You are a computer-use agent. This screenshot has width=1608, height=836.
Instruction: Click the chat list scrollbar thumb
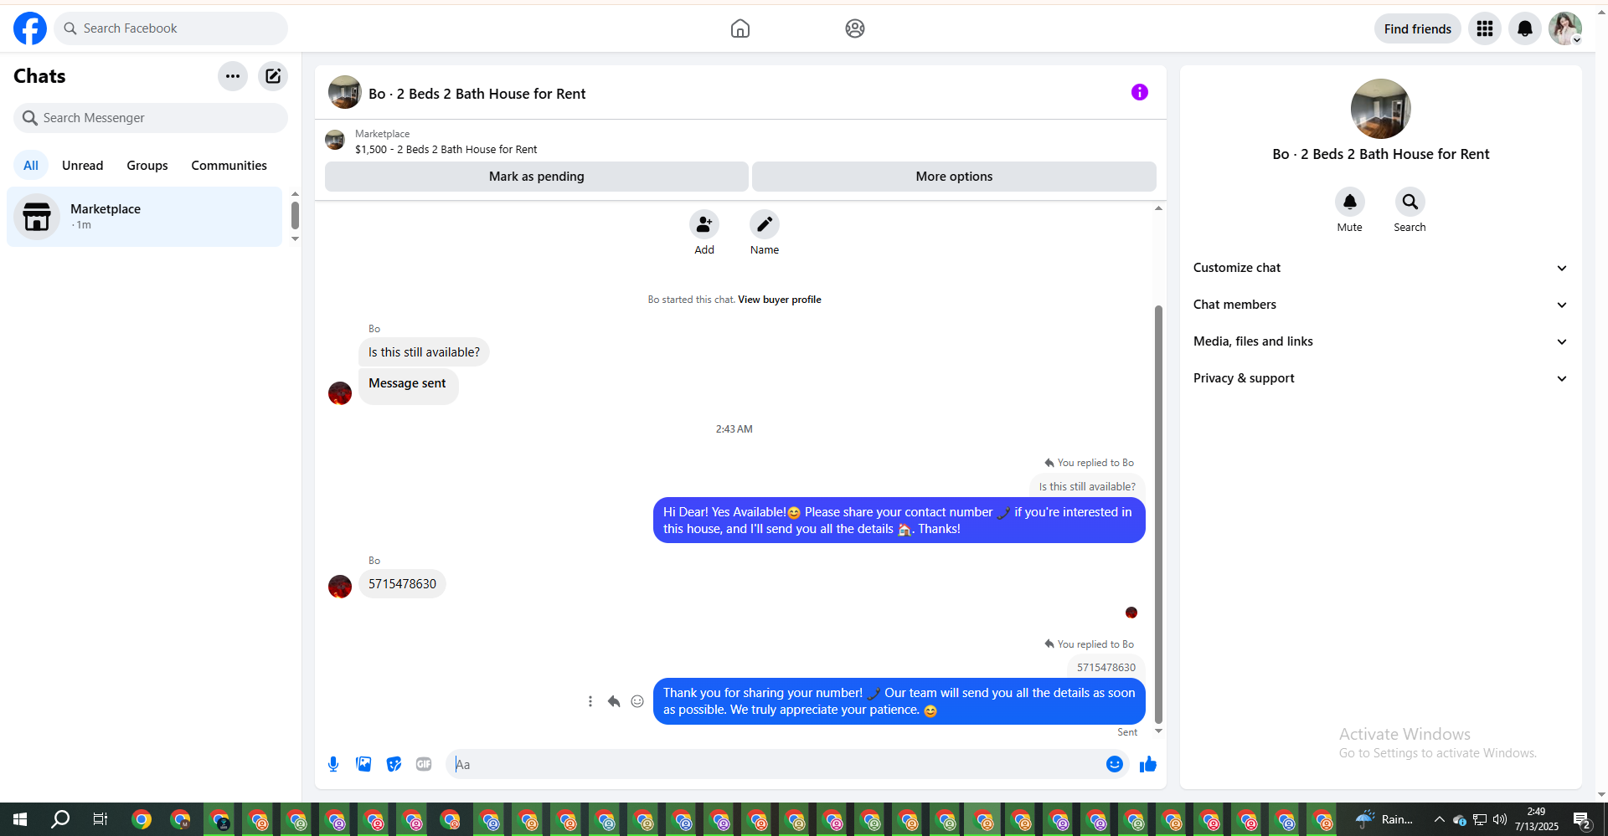pyautogui.click(x=295, y=215)
